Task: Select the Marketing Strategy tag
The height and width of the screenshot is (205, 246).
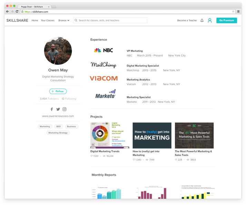Action: [x=58, y=133]
